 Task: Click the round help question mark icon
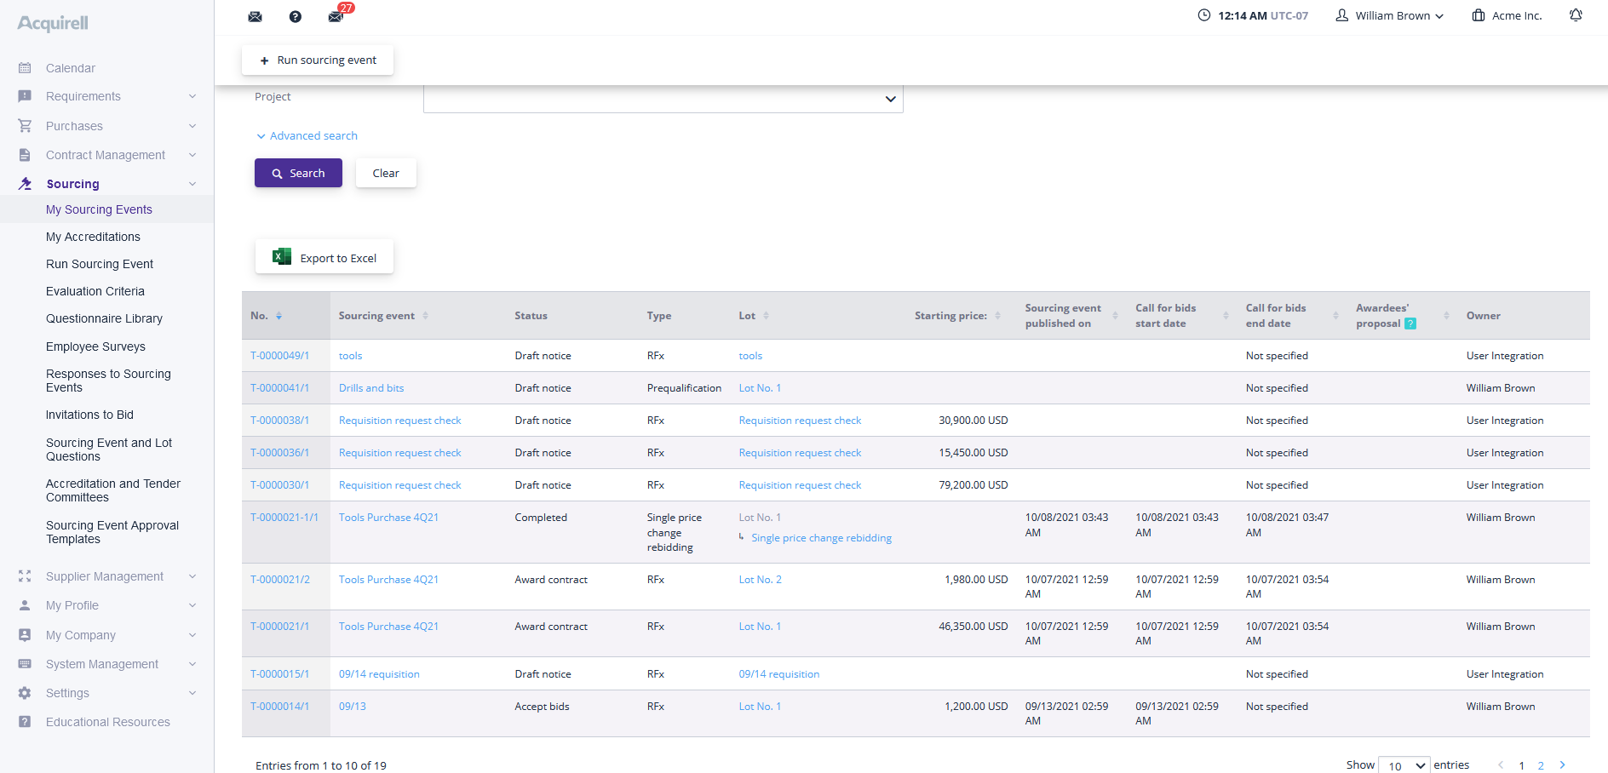coord(295,15)
